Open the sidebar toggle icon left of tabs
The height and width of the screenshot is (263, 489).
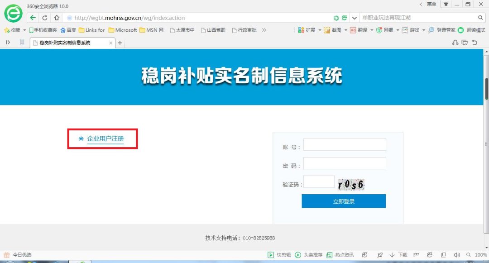pos(8,43)
